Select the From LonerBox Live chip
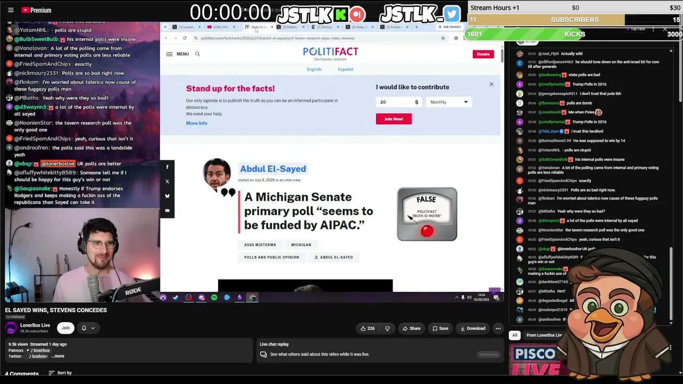The width and height of the screenshot is (683, 384). 544,335
